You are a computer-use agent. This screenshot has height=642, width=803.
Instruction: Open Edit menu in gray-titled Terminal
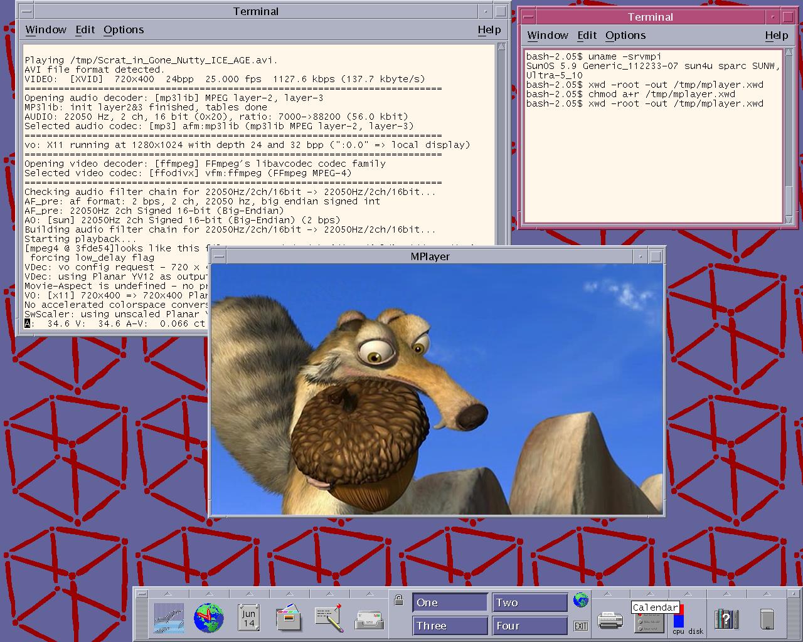click(x=85, y=30)
